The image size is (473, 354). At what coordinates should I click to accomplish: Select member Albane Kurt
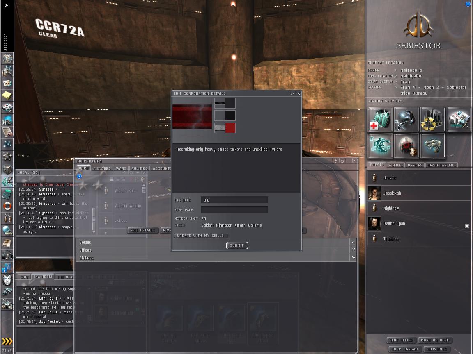pyautogui.click(x=121, y=191)
